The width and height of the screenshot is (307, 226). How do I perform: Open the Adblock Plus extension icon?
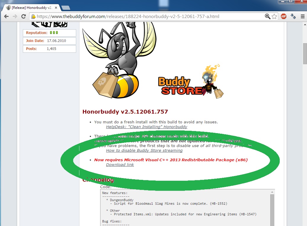pyautogui.click(x=284, y=17)
